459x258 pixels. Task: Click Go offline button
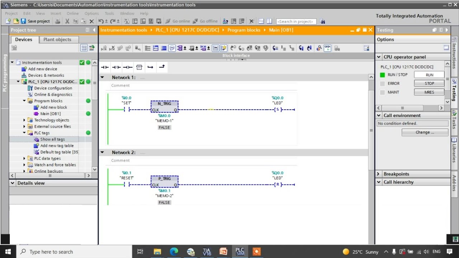[x=205, y=21]
